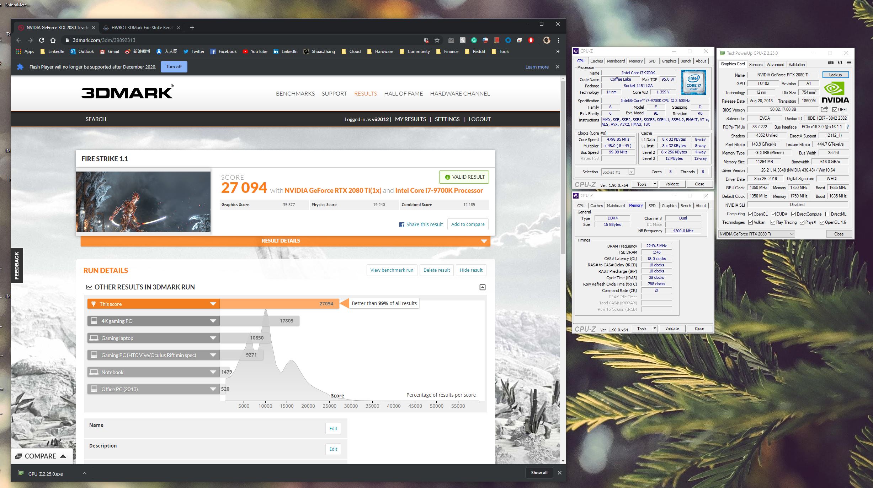Viewport: 873px width, 488px height.
Task: Click the Lookup button in GPU-Z
Action: (x=836, y=75)
